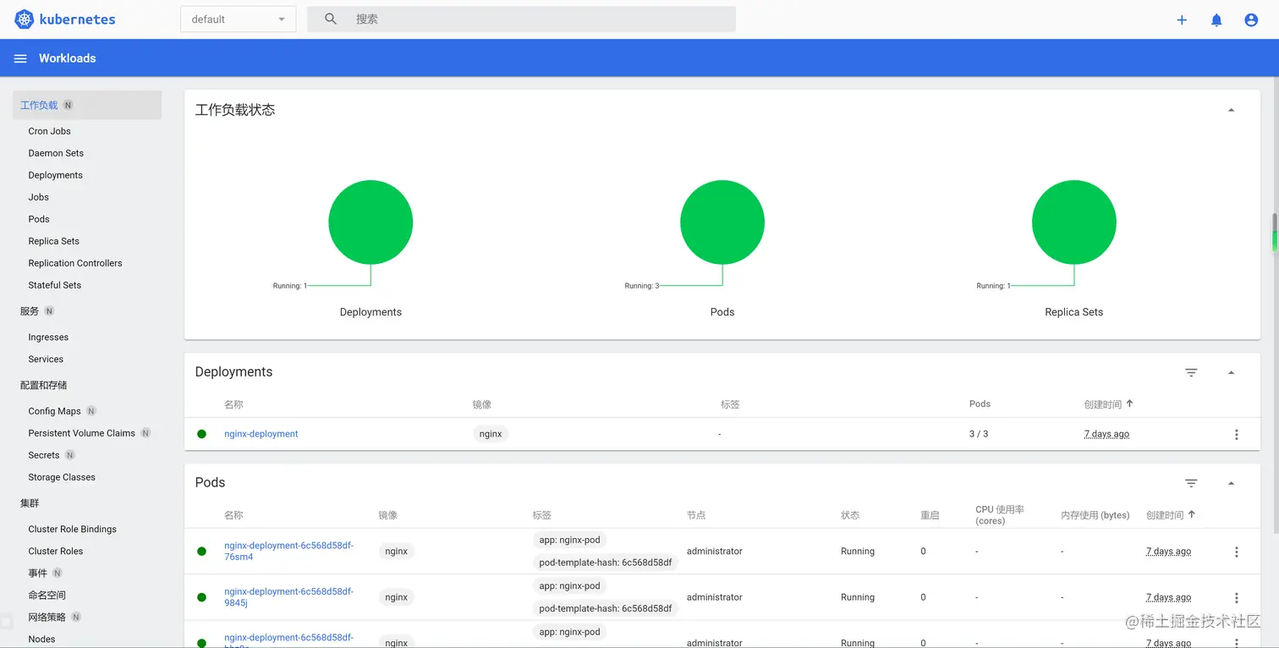Open Replication Controllers in sidebar
The height and width of the screenshot is (648, 1279).
pos(75,263)
